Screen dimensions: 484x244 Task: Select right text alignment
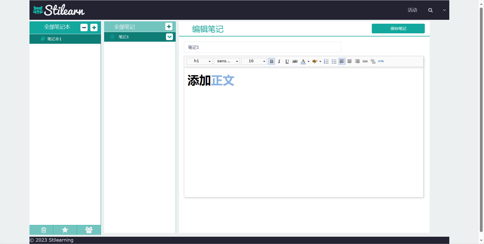click(x=357, y=61)
